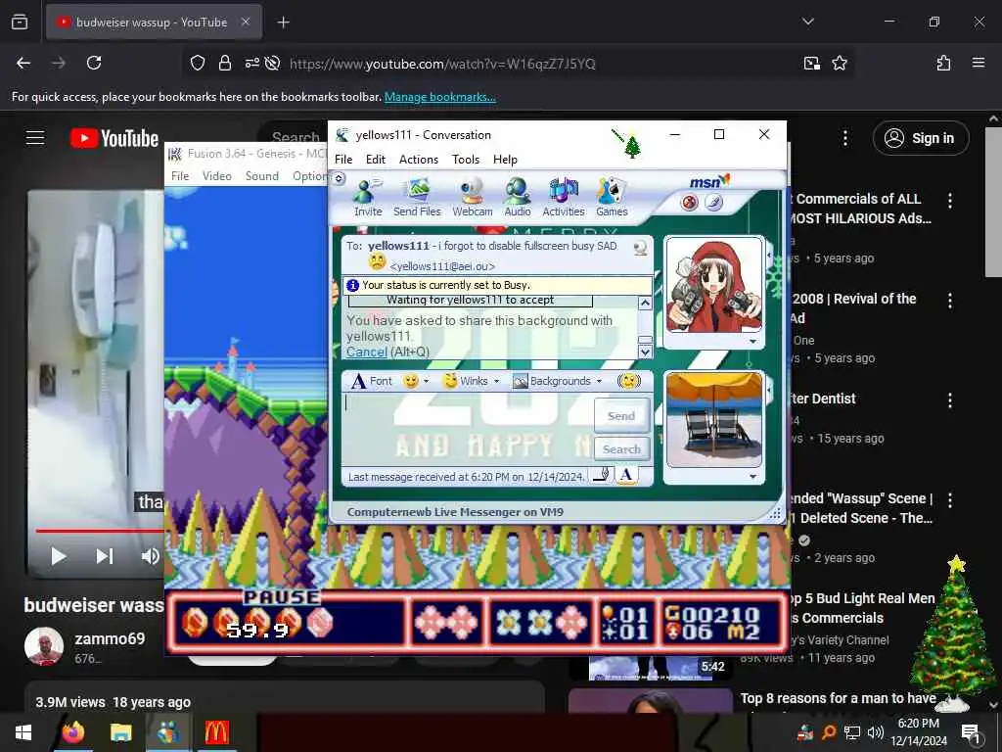Open the YouTube hamburger guide menu

35,137
